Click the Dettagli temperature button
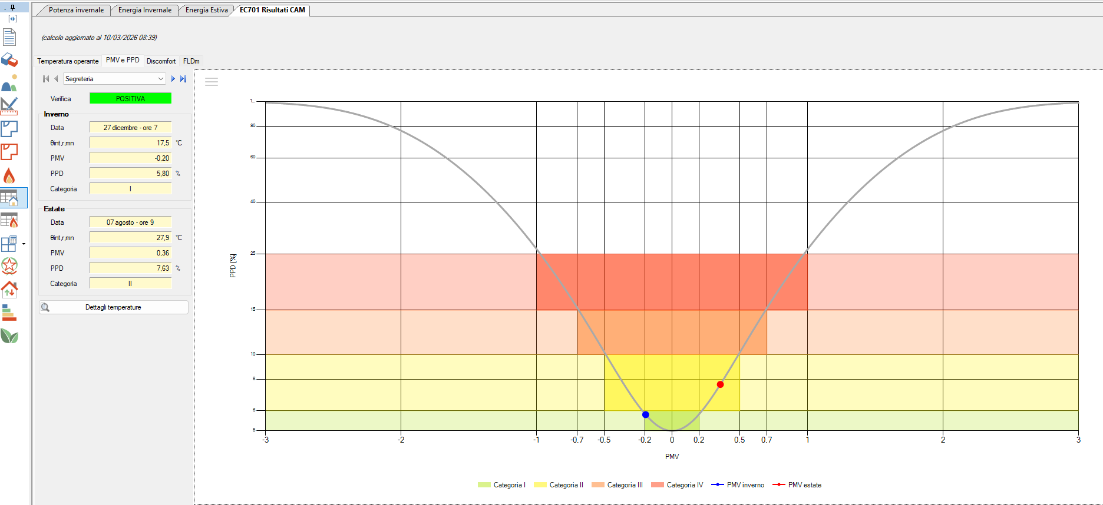 (x=114, y=307)
